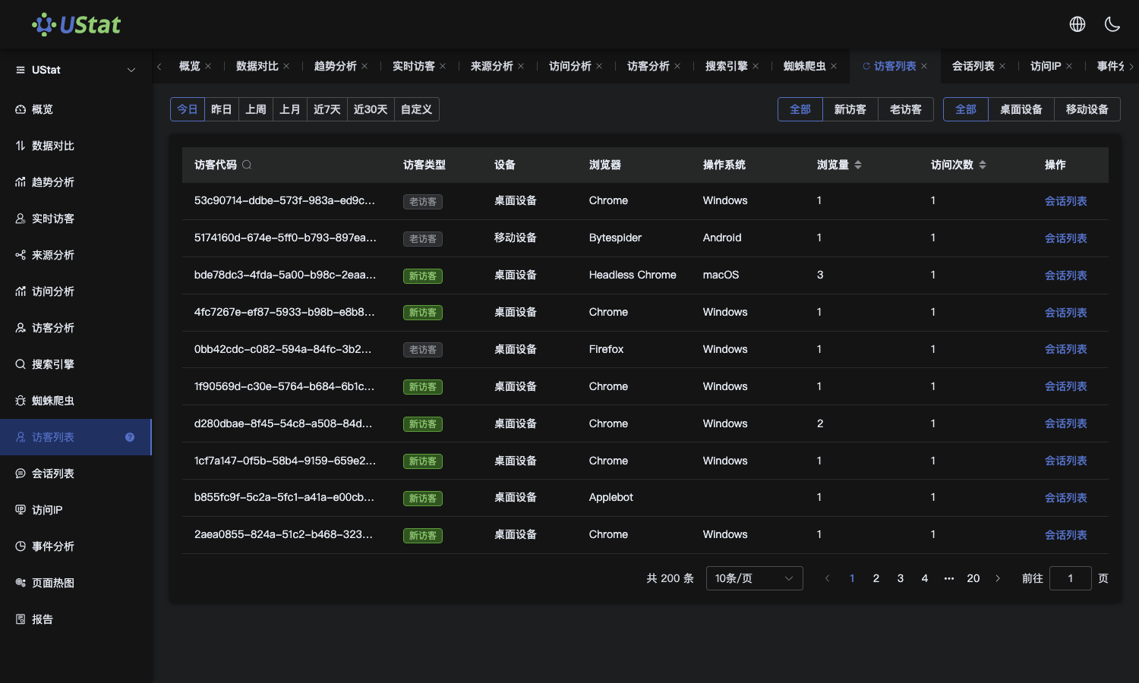Open the 10条/页 page size dropdown

(754, 578)
